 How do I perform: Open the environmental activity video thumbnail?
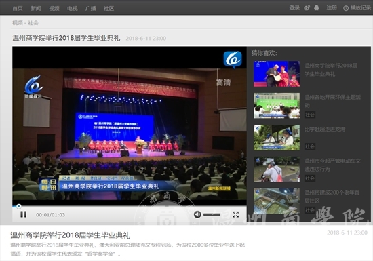[x=277, y=106]
